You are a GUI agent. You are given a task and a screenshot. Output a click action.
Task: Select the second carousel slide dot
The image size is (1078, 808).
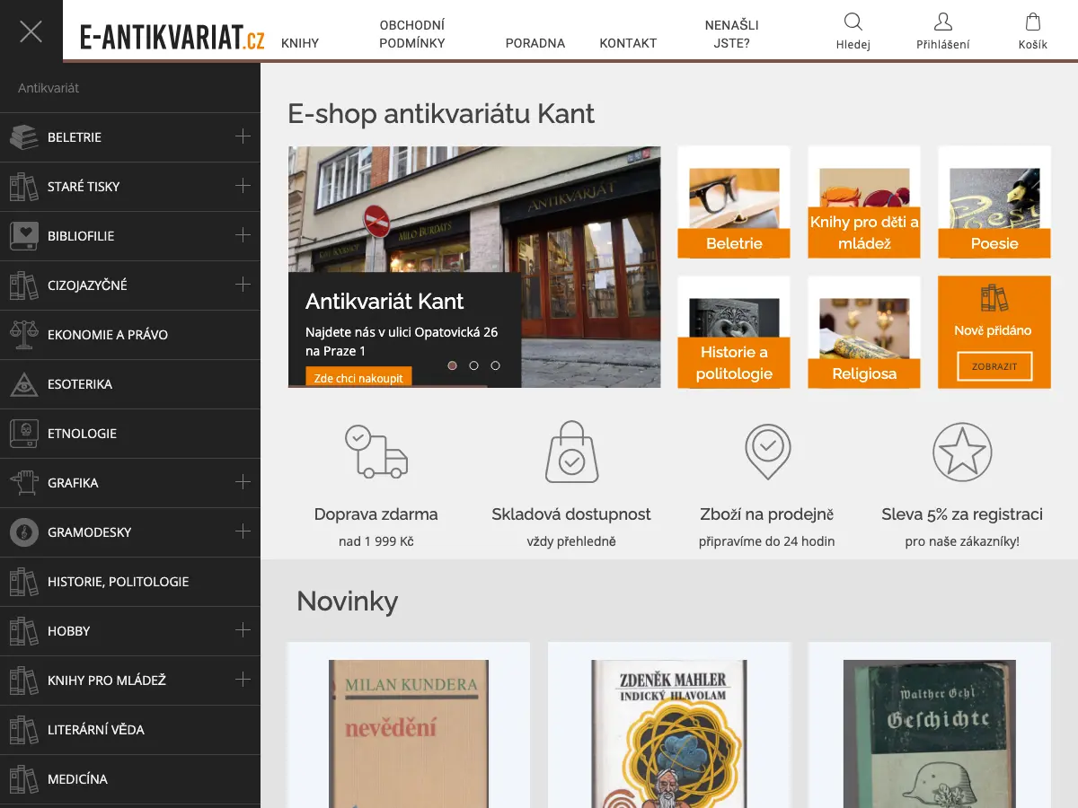coord(473,365)
